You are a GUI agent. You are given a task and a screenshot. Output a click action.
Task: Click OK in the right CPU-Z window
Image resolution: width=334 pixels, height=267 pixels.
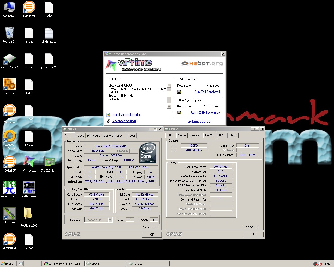254,234
